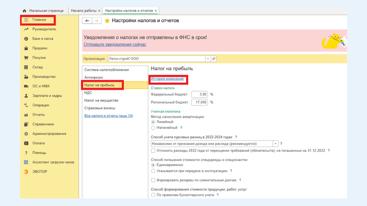The height and width of the screenshot is (206, 367).
Task: Click help icon by бухгалтерского учета option
Action: click(217, 195)
